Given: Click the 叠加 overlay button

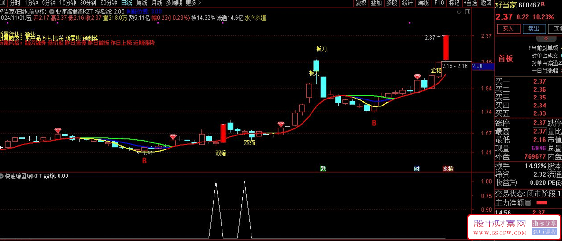Looking at the screenshot, I should tap(376, 3).
